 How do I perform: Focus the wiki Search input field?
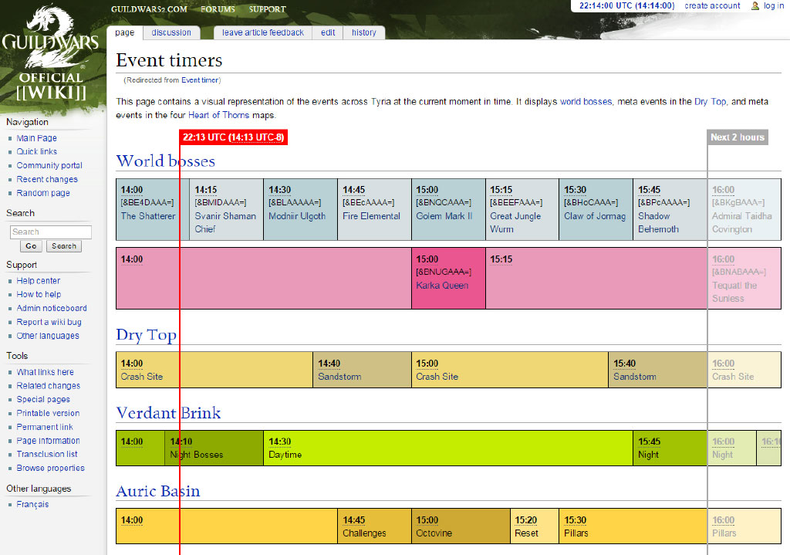(51, 232)
